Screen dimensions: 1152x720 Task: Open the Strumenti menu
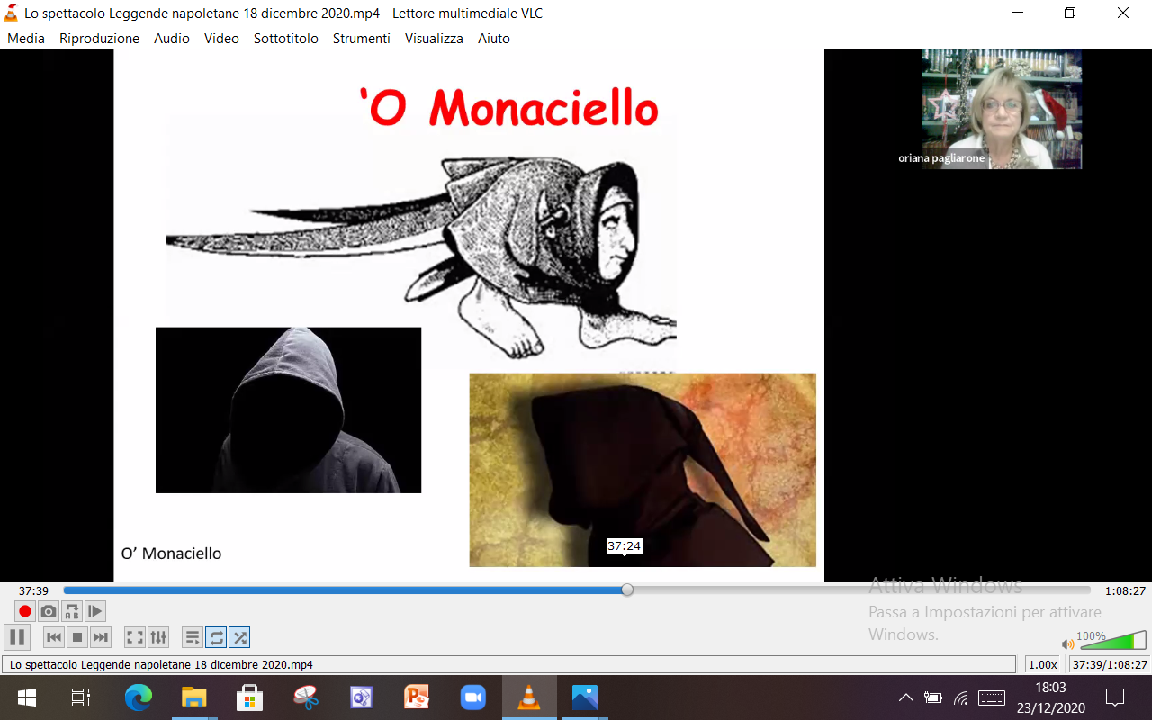point(362,39)
